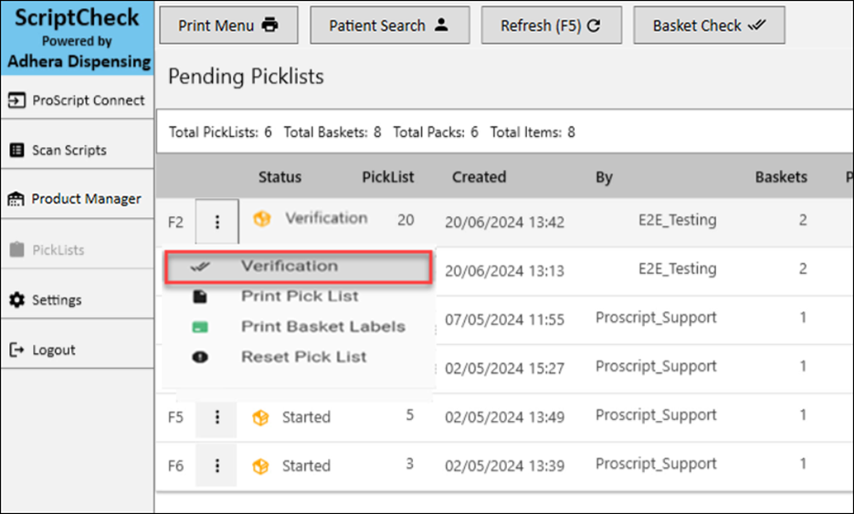This screenshot has width=854, height=514.
Task: Click created date 20/06/2024 13:42
Action: click(x=504, y=222)
